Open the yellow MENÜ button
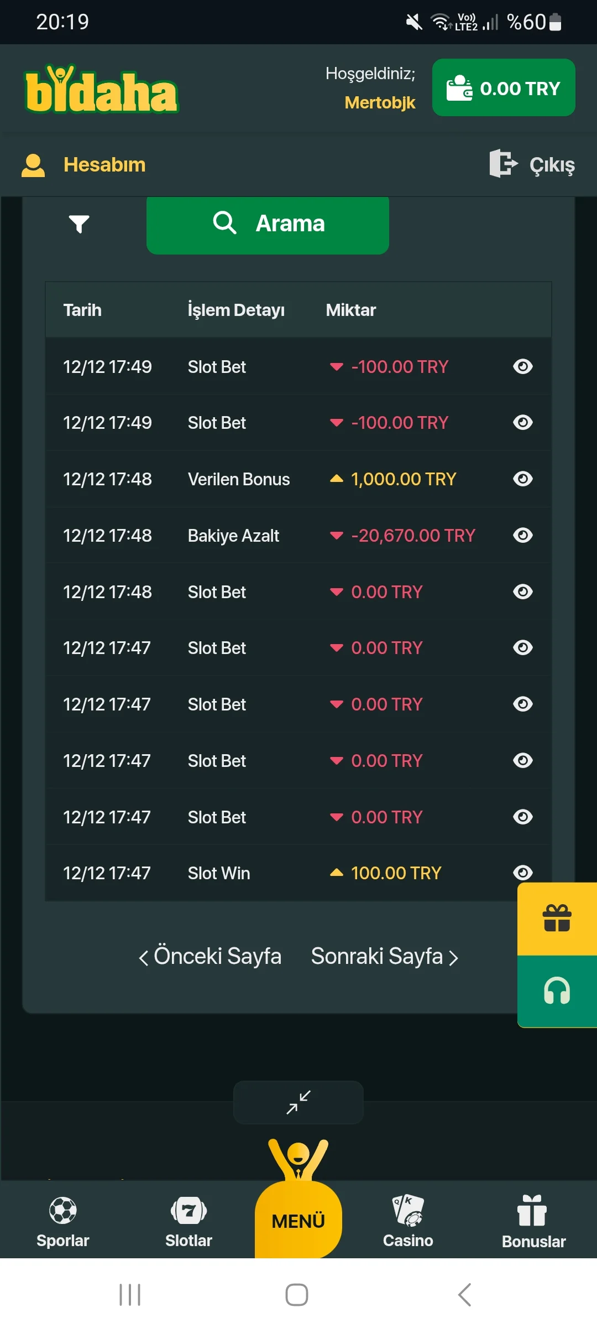597x1328 pixels. [298, 1220]
